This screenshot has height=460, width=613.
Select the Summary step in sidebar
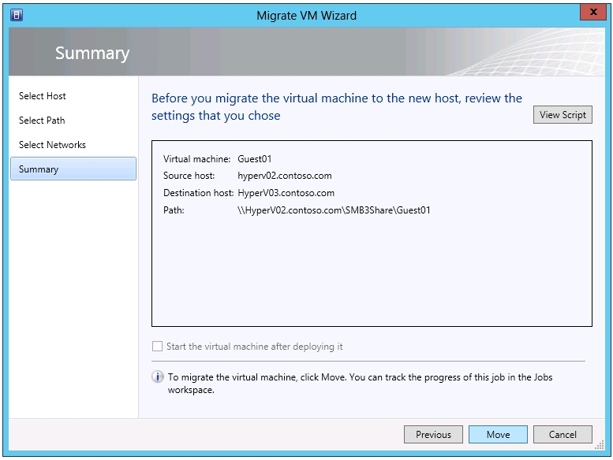coord(39,169)
